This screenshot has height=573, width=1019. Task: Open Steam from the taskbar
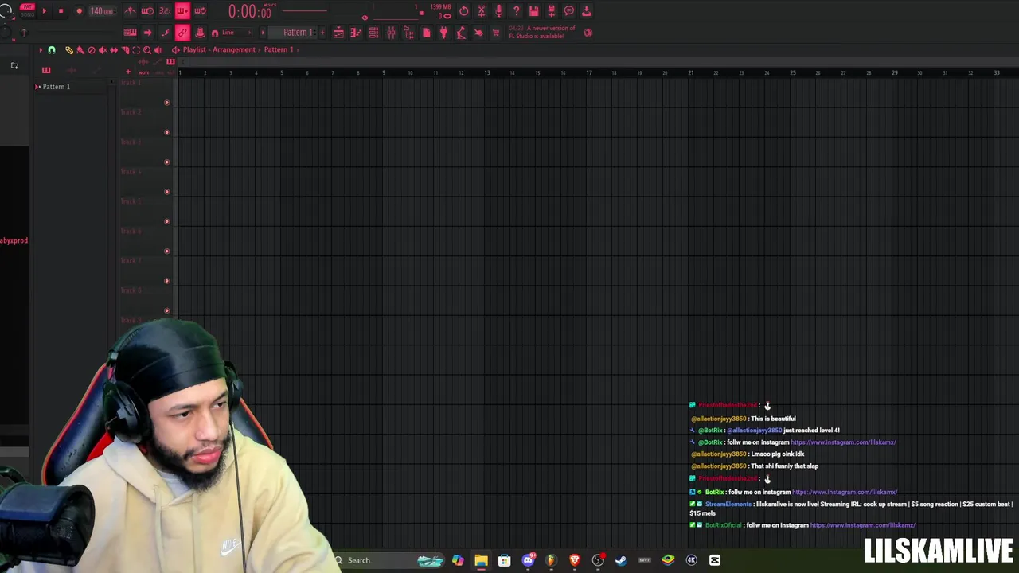tap(621, 560)
